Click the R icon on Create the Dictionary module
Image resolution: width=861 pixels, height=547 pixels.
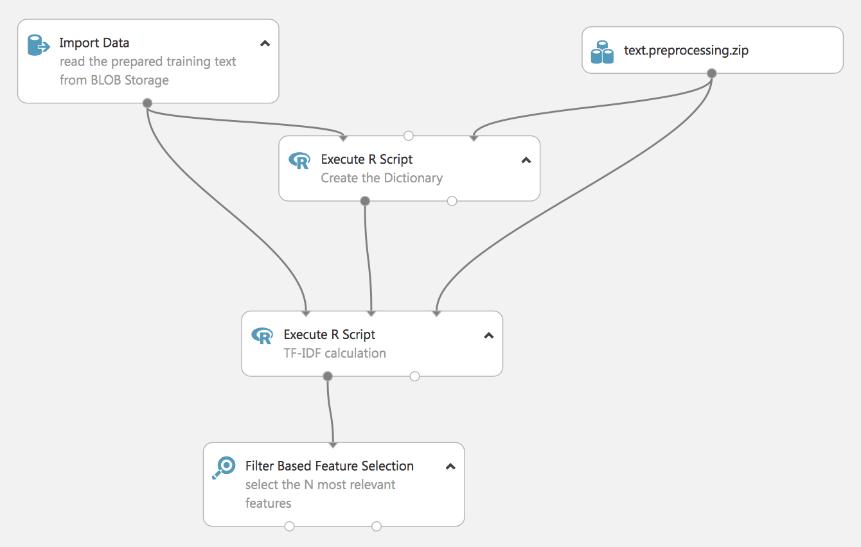pyautogui.click(x=299, y=161)
